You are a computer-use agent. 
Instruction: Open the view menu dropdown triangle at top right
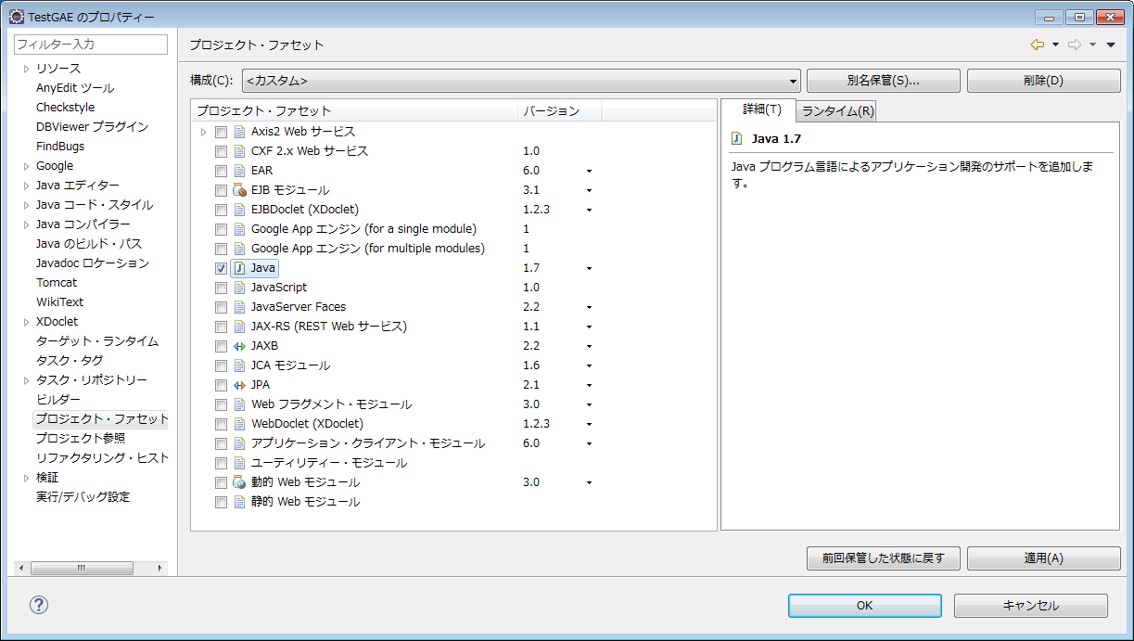1111,45
